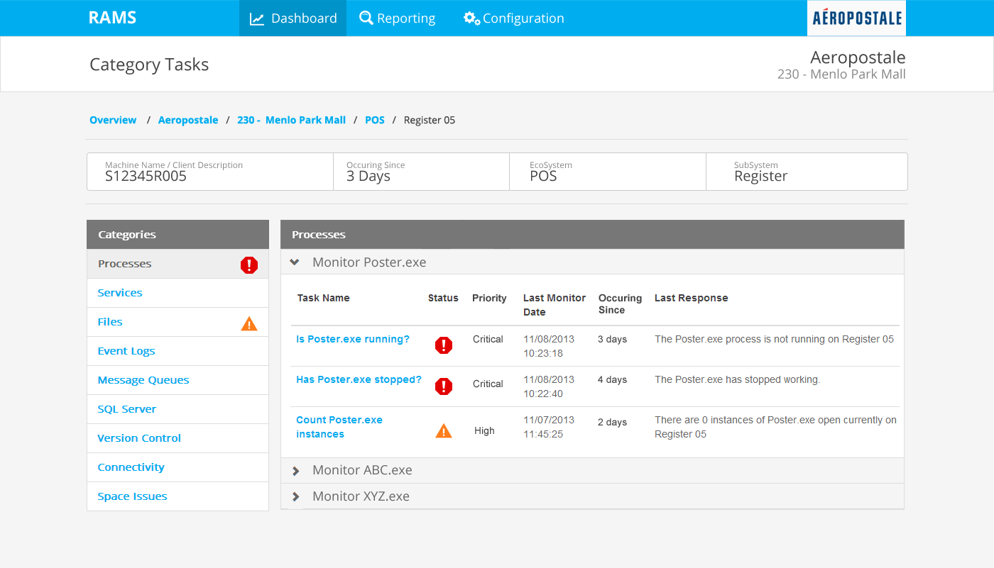This screenshot has width=994, height=568.
Task: Click the Priority column header
Action: pyautogui.click(x=489, y=298)
